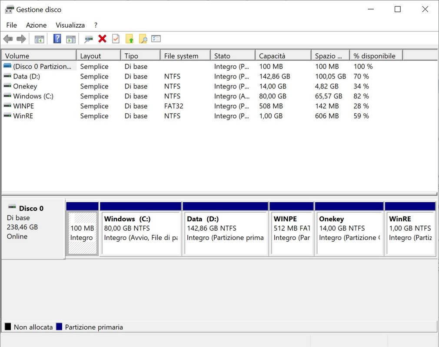
Task: Click the 34 % available cell
Action: 361,86
